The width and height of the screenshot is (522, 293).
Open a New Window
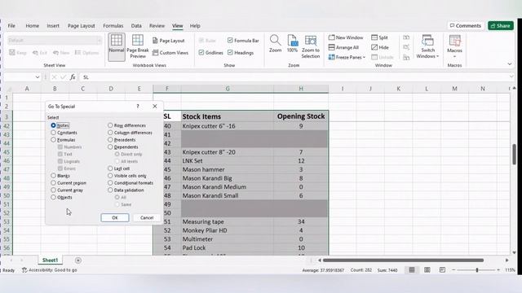(x=346, y=37)
